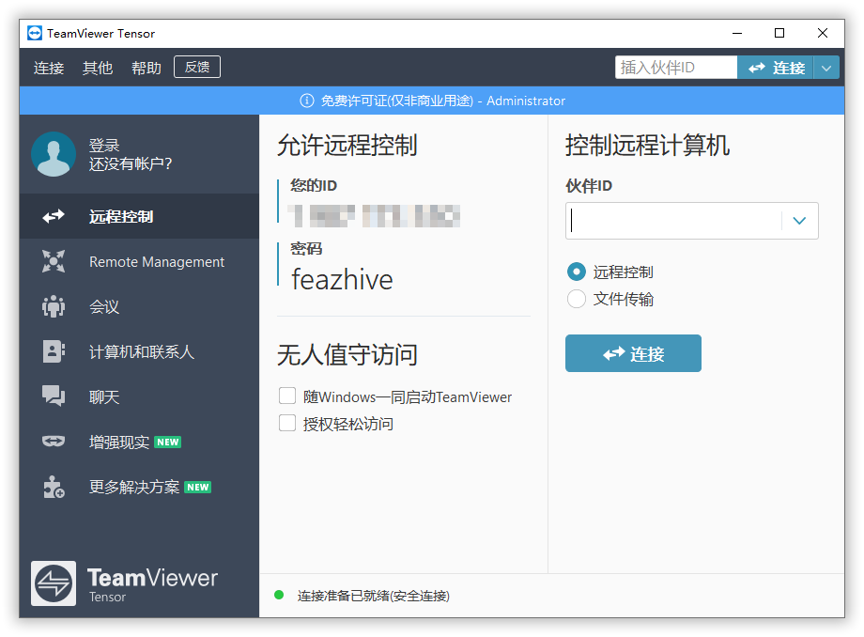Open the 远程控制 sidebar tab
Screen dimensions: 864x637
(139, 216)
